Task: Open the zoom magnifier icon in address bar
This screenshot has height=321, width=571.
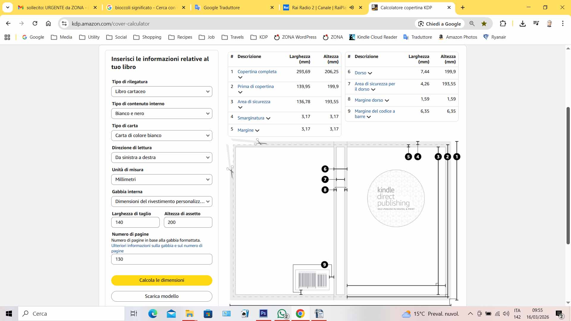Action: [472, 23]
